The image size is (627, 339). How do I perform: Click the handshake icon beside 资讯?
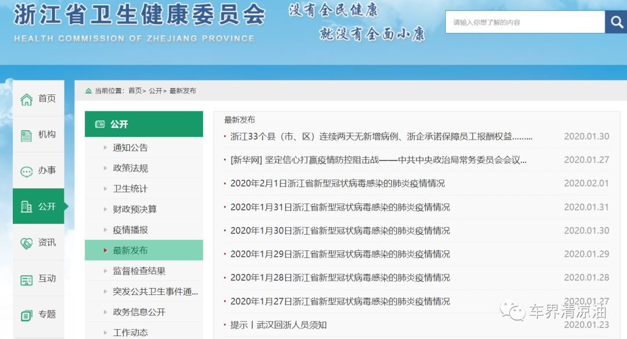pos(26,243)
